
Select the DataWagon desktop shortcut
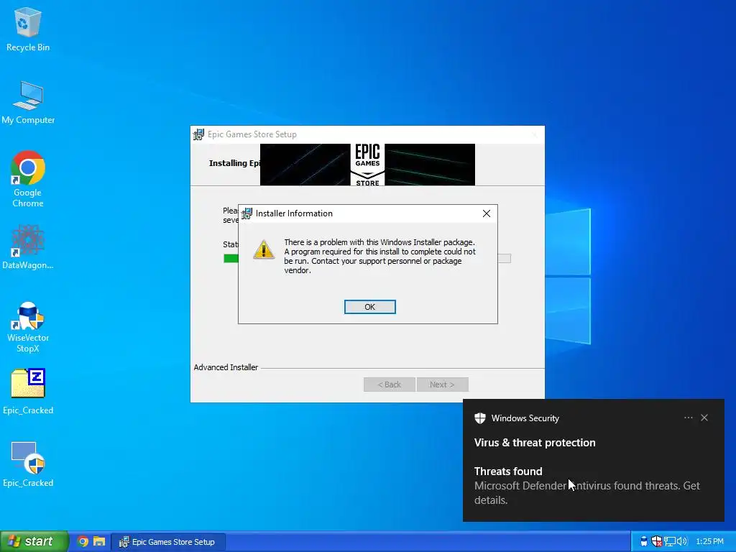tap(28, 247)
